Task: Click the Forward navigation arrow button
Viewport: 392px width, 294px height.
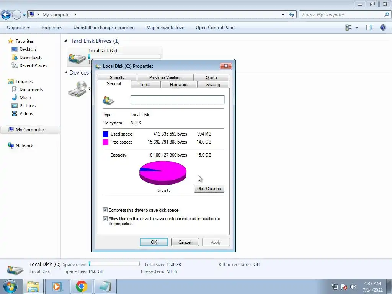Action: pos(16,15)
